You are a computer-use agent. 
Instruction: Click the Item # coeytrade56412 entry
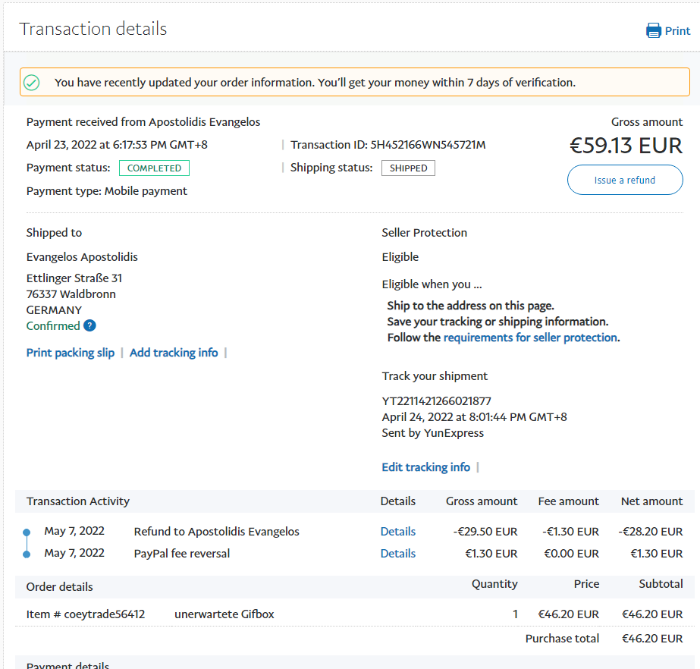pyautogui.click(x=86, y=614)
